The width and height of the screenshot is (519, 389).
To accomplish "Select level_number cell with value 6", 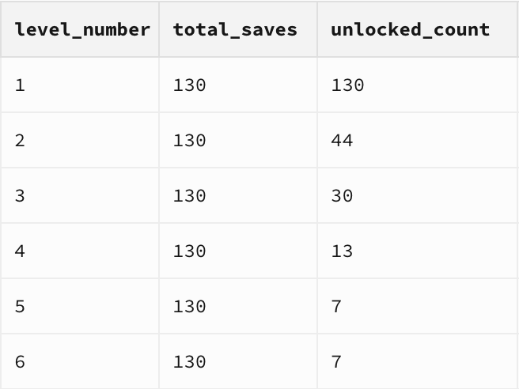I will click(80, 361).
